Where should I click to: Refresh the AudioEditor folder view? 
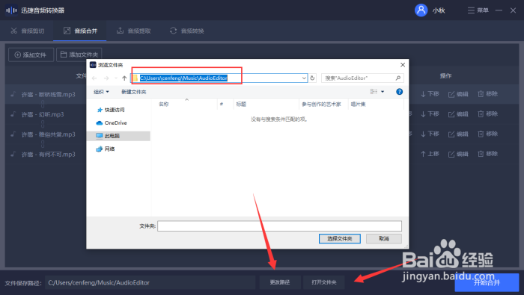click(x=312, y=78)
